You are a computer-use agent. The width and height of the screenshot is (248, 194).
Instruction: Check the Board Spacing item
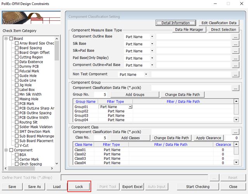[17, 48]
